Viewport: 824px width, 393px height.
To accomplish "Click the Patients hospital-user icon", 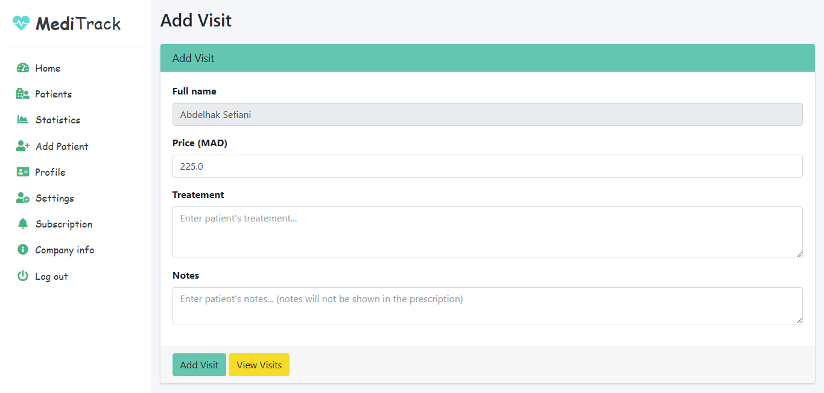I will point(23,94).
